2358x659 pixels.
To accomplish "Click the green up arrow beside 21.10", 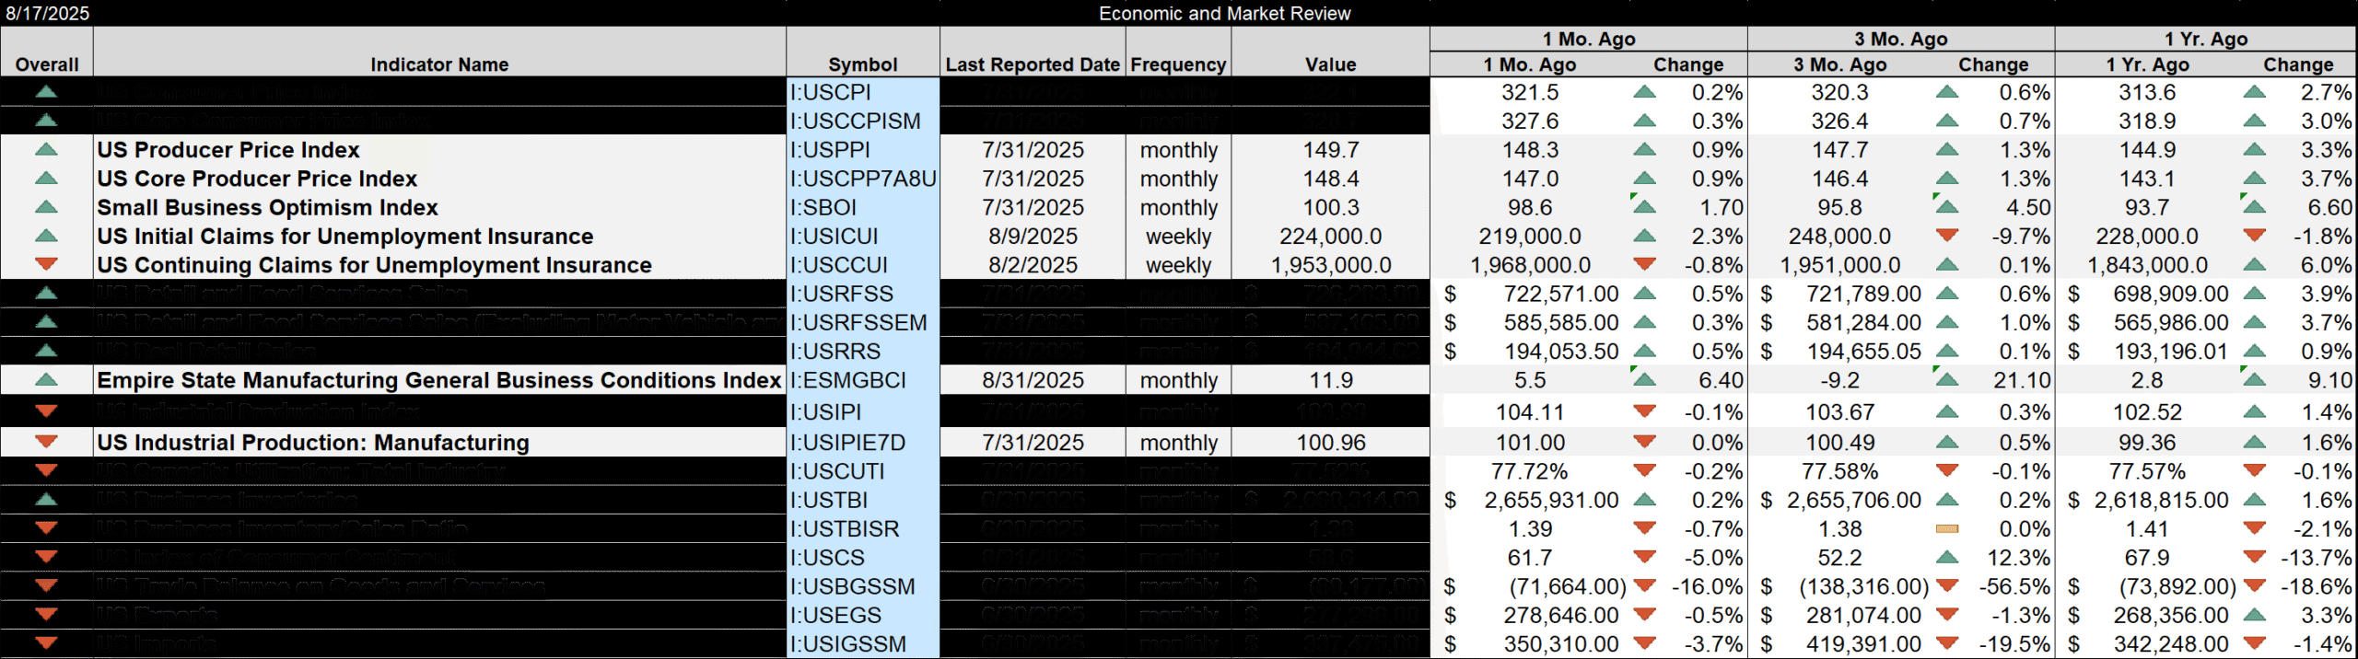I will (x=1946, y=380).
